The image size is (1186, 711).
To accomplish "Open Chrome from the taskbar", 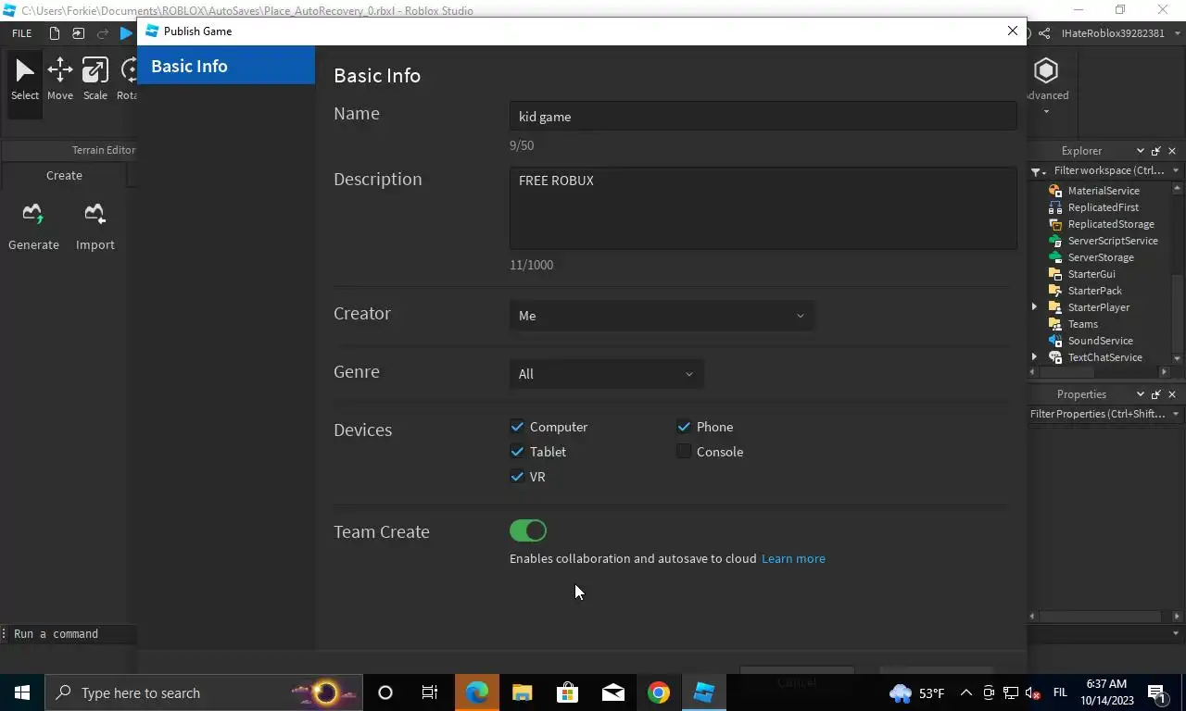I will (659, 692).
